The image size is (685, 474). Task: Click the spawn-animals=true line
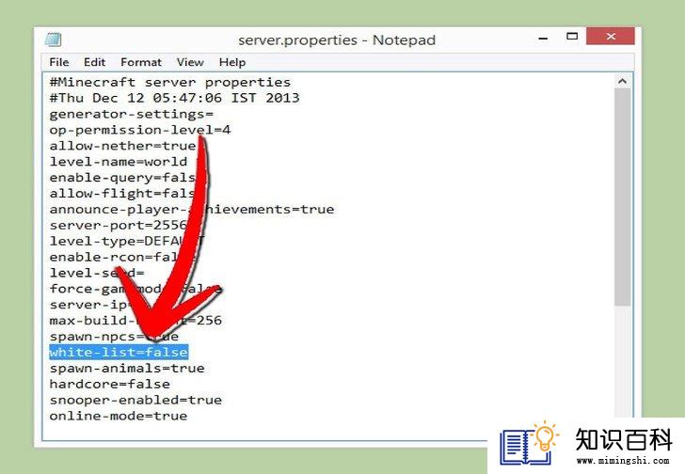[x=127, y=368]
